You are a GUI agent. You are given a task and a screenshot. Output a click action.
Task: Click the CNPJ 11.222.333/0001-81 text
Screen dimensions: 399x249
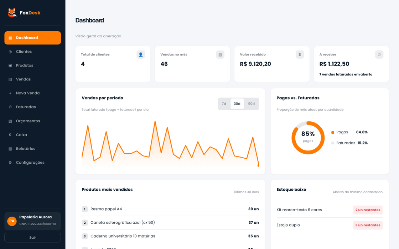(x=37, y=224)
